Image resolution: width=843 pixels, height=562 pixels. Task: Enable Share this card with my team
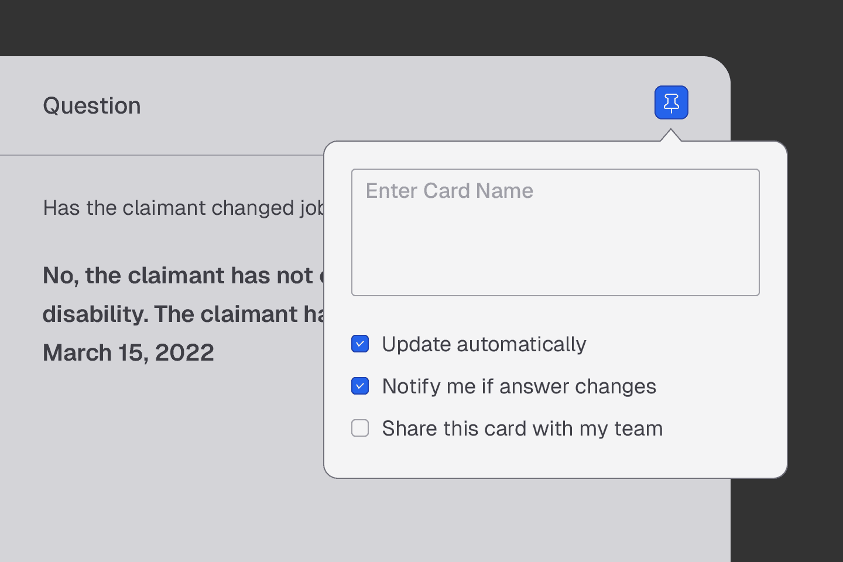coord(360,428)
